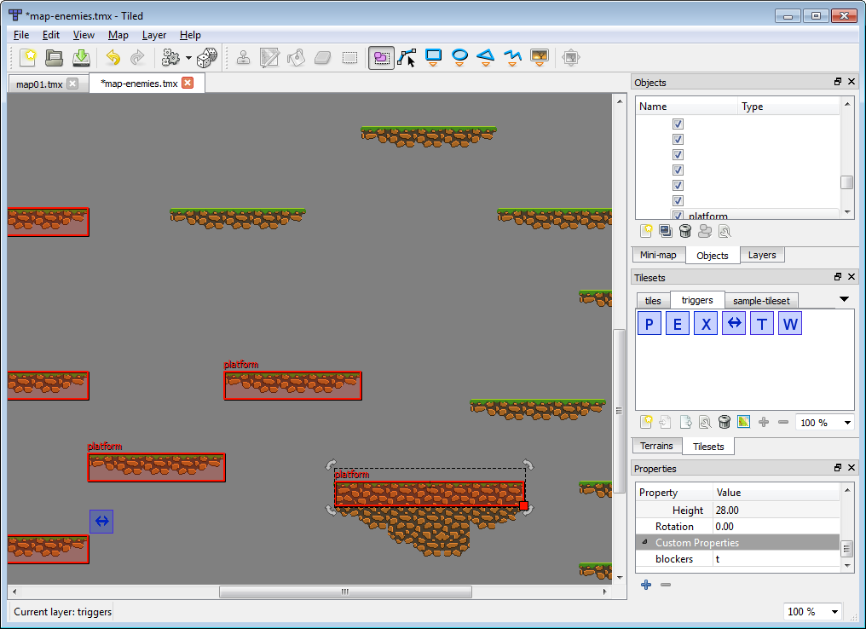Open the Help menu
Viewport: 866px width, 629px height.
point(190,35)
